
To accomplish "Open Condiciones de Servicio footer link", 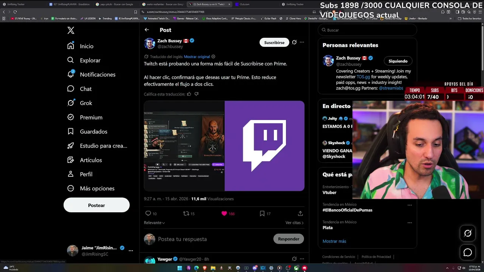I will coord(338,257).
